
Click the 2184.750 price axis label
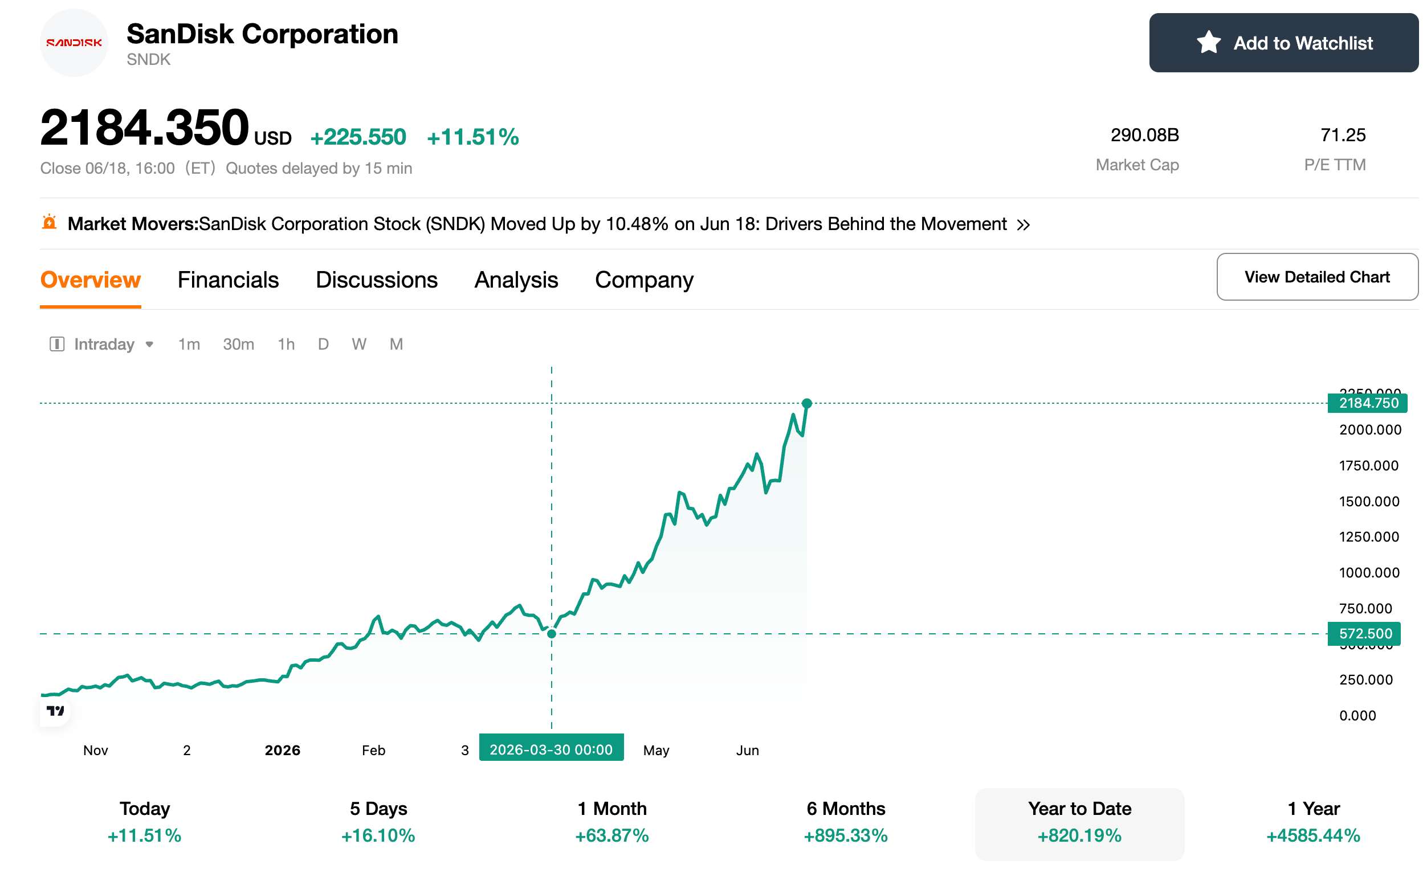[x=1367, y=403]
